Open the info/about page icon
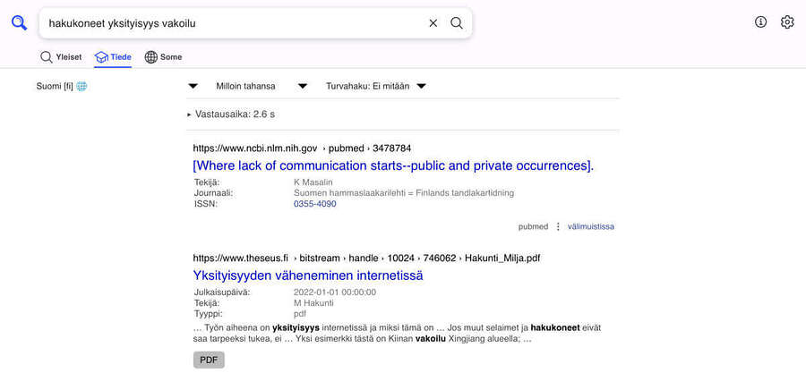 760,22
